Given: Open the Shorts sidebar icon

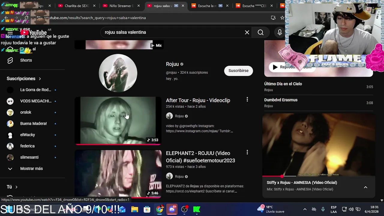Looking at the screenshot, I should pos(10,60).
